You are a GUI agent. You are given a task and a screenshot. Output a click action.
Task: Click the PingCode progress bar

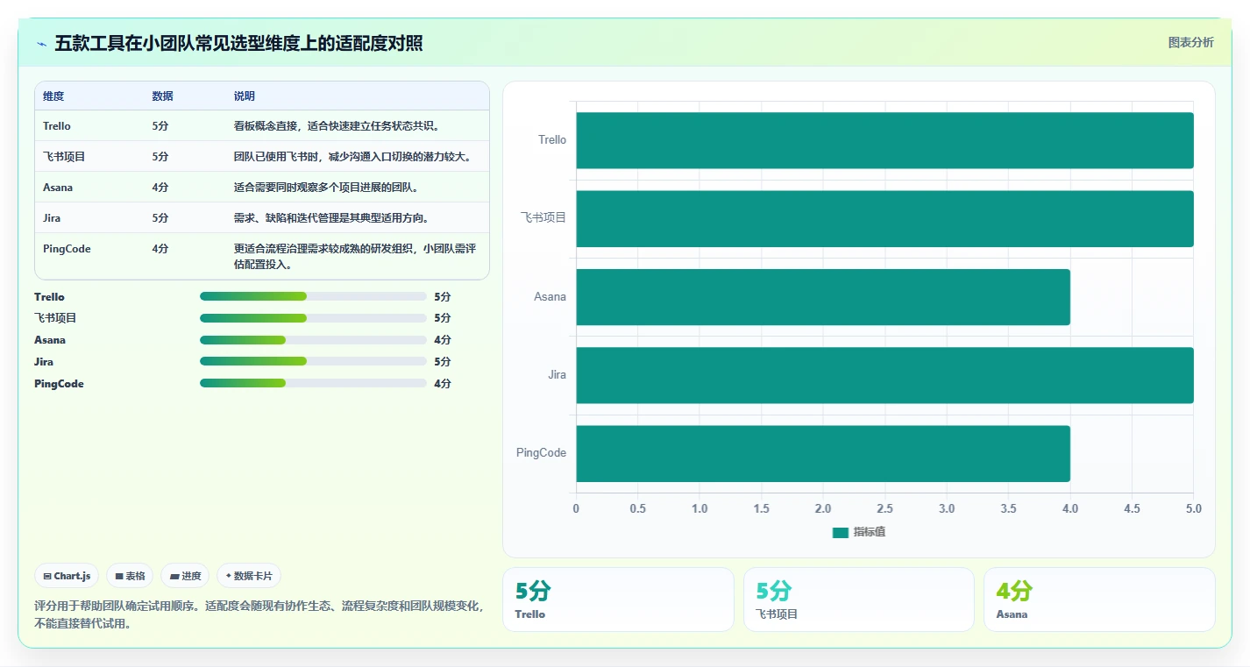[x=313, y=383]
